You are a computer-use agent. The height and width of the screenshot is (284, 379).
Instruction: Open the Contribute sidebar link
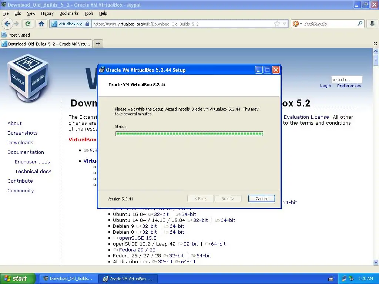(20, 181)
